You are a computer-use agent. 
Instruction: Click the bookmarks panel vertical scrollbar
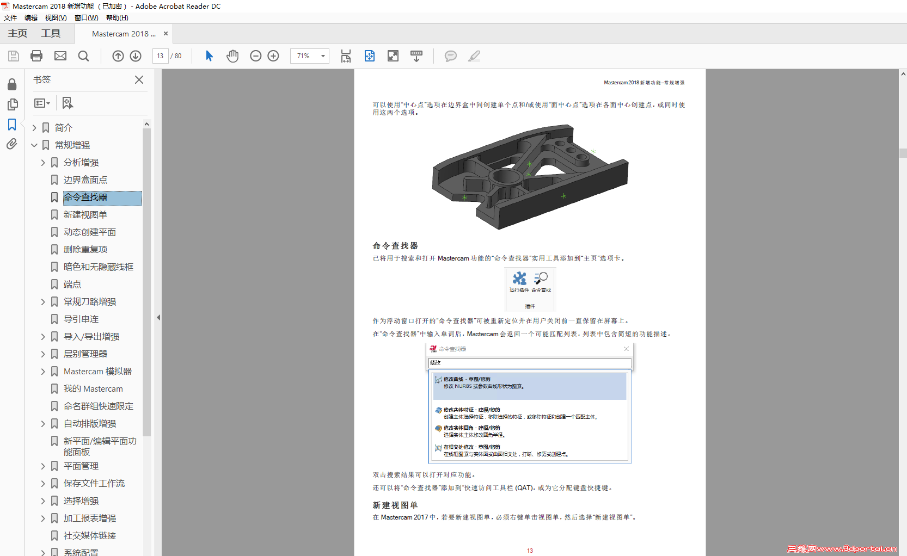[x=146, y=283]
